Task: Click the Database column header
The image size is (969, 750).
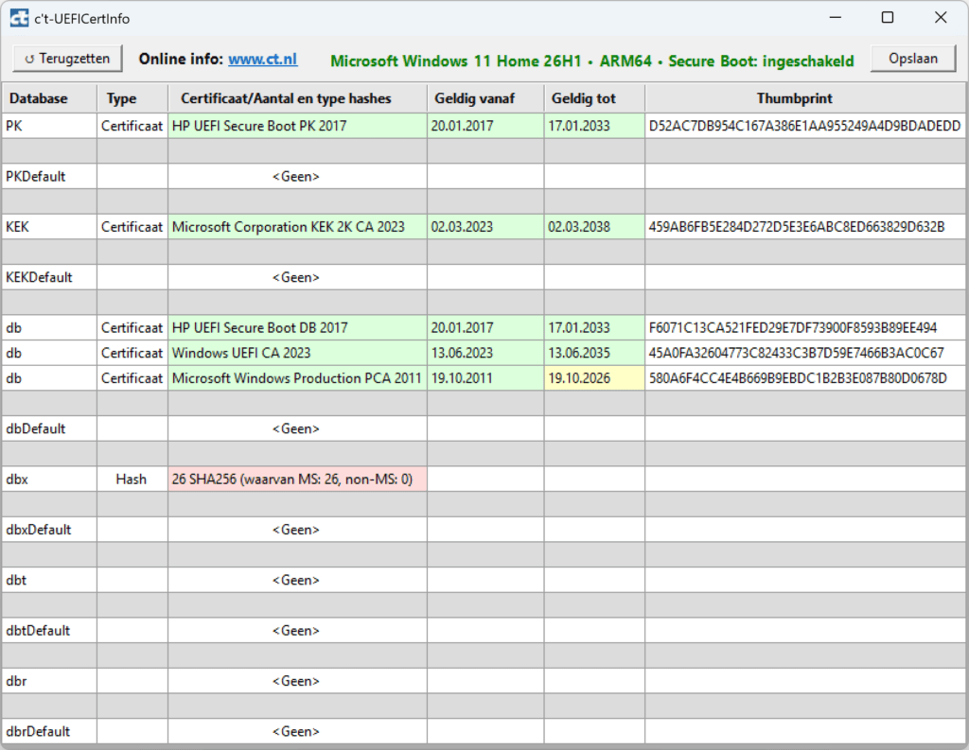Action: click(x=49, y=98)
